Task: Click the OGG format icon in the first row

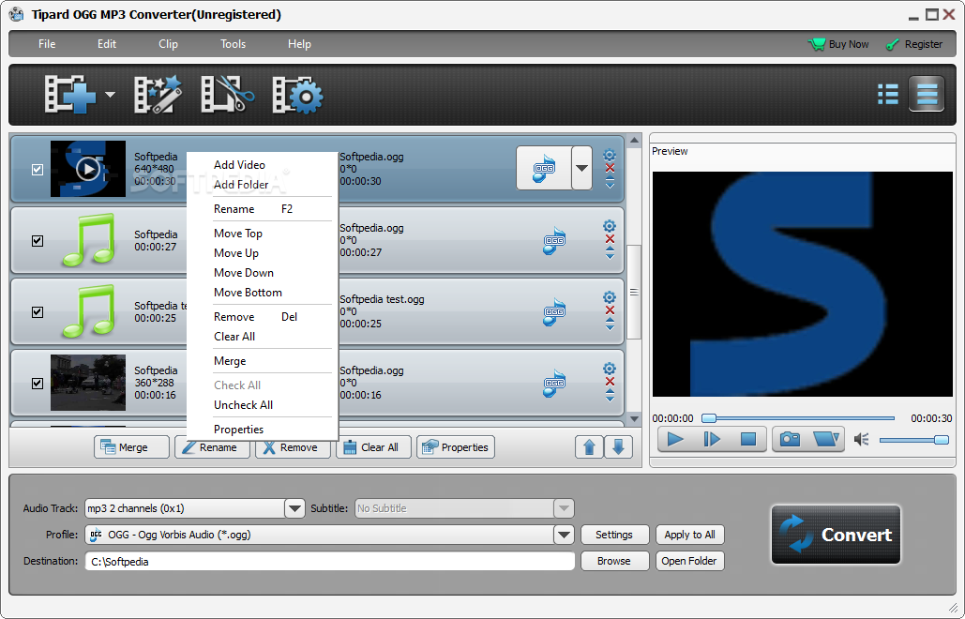Action: coord(543,168)
